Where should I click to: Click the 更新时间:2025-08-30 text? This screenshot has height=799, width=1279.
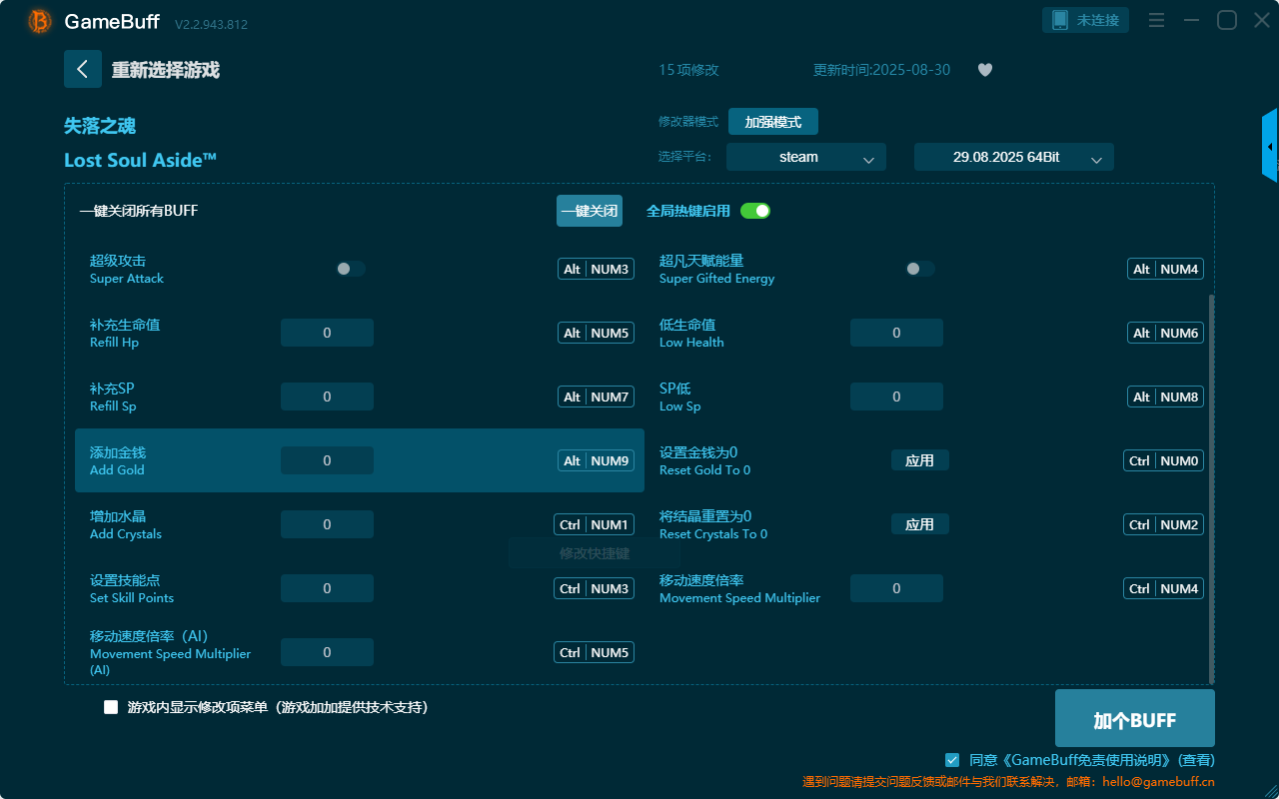tap(882, 70)
